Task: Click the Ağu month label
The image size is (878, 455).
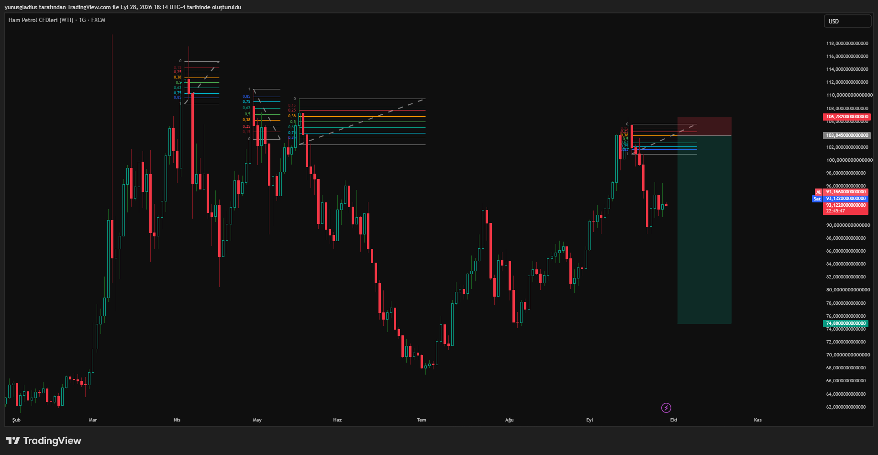Action: [x=509, y=420]
